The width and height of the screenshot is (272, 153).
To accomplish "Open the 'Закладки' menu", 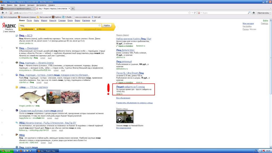I will tap(31, 5).
